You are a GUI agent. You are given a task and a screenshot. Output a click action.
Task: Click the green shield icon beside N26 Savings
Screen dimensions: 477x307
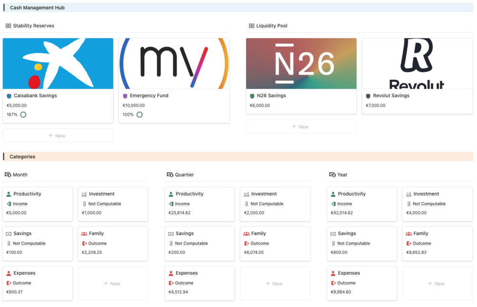(x=252, y=96)
